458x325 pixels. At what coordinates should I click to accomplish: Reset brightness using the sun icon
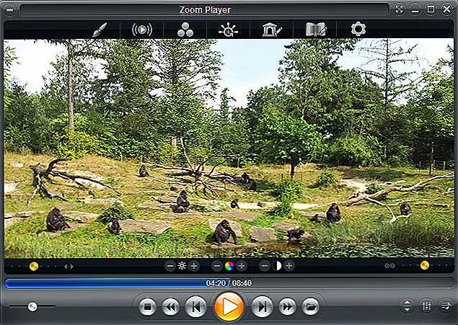click(x=182, y=266)
